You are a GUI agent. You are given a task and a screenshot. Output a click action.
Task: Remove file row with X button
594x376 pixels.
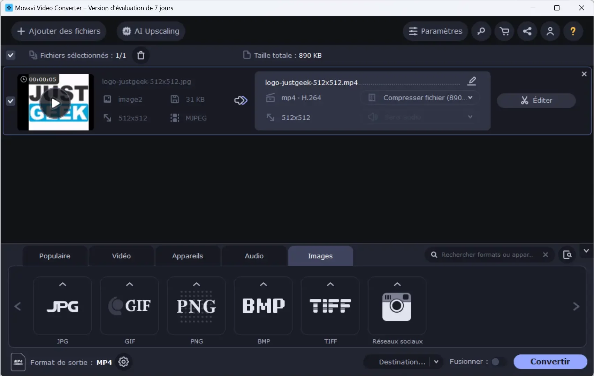tap(584, 74)
